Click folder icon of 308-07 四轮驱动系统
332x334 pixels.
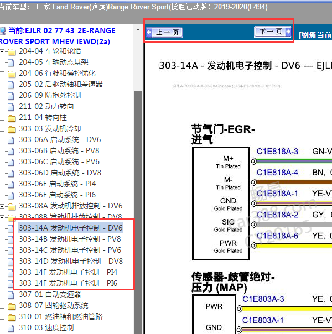pos(12,306)
